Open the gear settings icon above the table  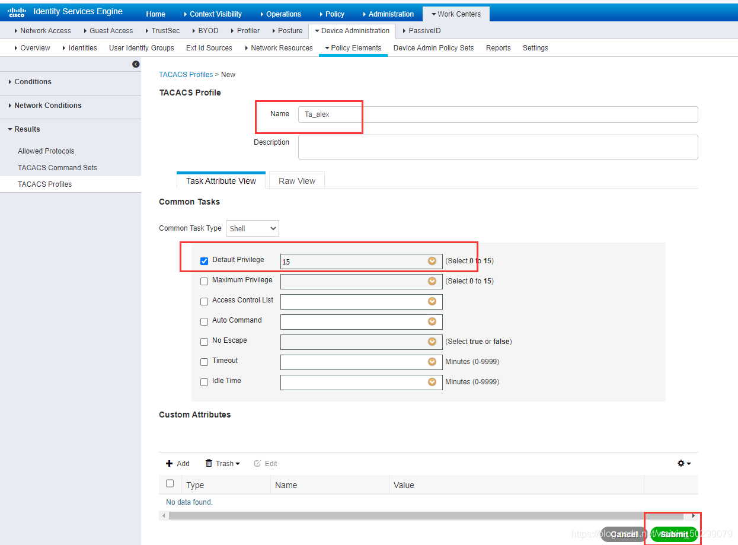[x=681, y=463]
